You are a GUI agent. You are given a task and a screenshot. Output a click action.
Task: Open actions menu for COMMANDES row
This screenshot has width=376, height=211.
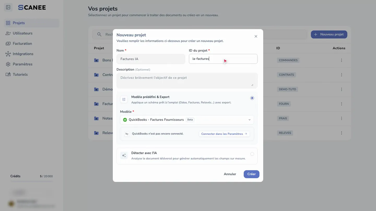coord(342,60)
